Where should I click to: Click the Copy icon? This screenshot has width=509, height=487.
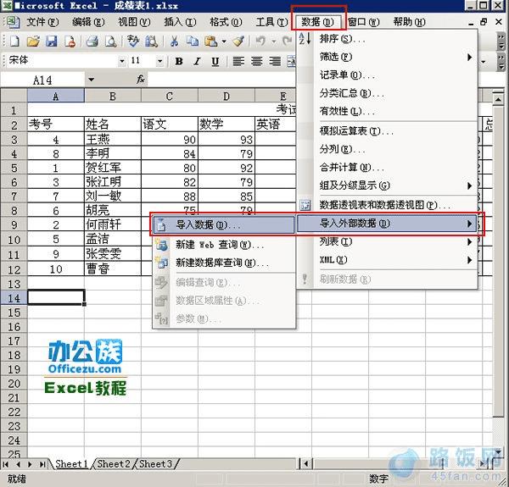click(x=193, y=42)
